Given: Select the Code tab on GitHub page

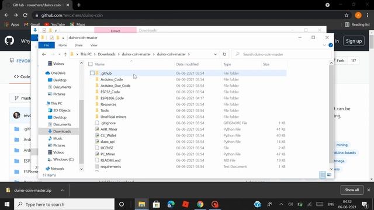Looking at the screenshot, I should (22, 76).
